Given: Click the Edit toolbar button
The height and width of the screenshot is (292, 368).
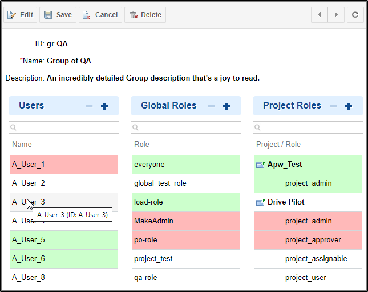Looking at the screenshot, I should pos(20,15).
